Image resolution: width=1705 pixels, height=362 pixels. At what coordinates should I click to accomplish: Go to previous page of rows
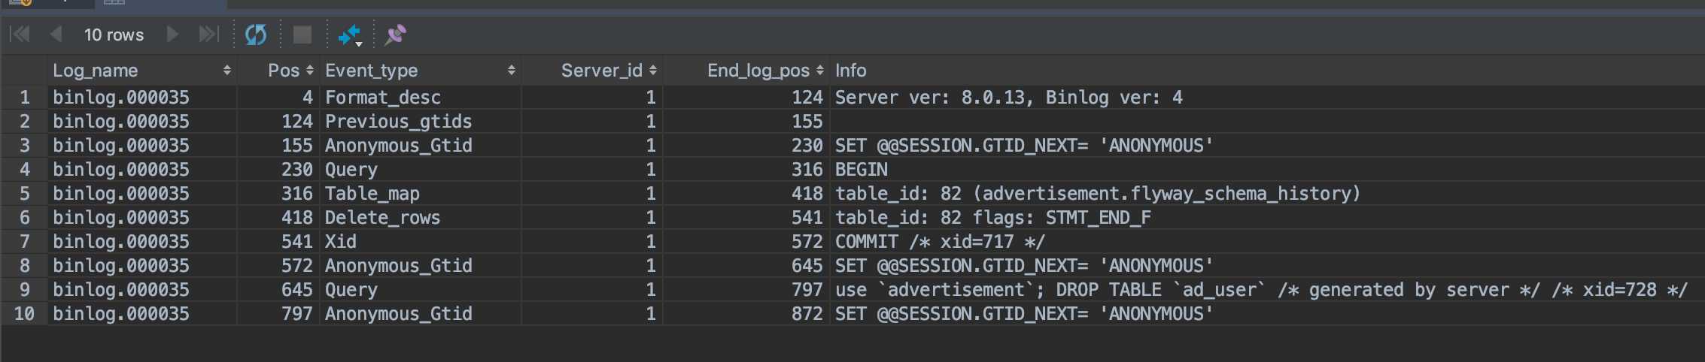point(56,35)
